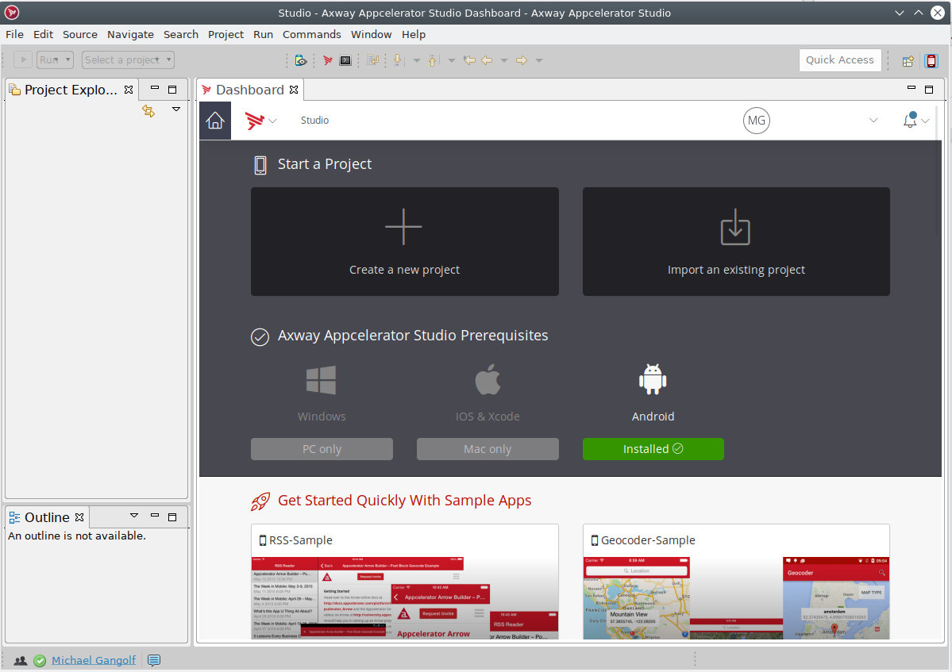952x672 pixels.
Task: Click the Run play button in toolbar
Action: click(x=23, y=60)
